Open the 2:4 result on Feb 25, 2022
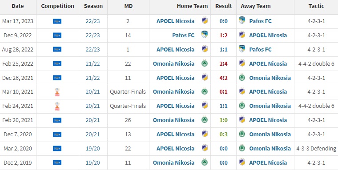The width and height of the screenshot is (338, 170). point(224,64)
